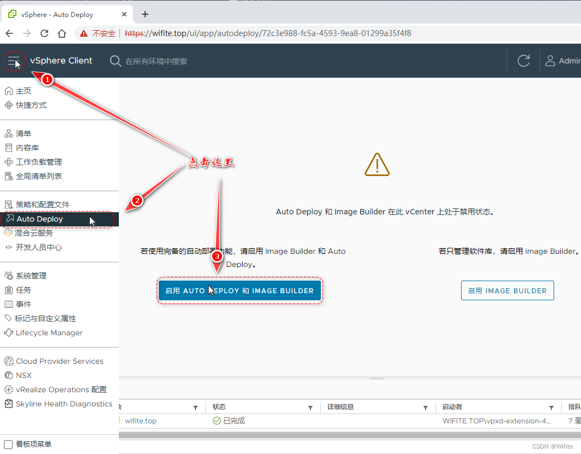
Task: Focus the 在所有环境中搜索 search field
Action: [x=156, y=61]
